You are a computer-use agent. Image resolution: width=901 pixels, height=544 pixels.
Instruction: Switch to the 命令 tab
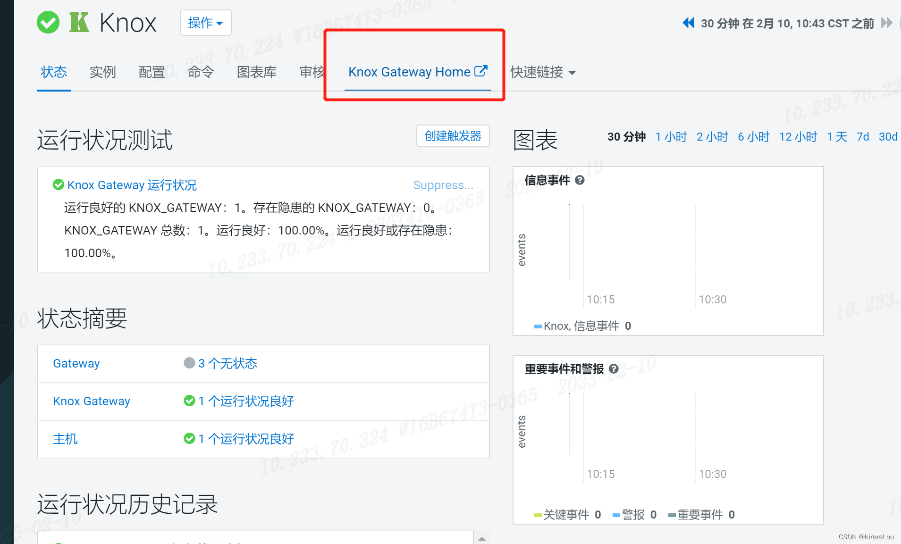pos(201,72)
